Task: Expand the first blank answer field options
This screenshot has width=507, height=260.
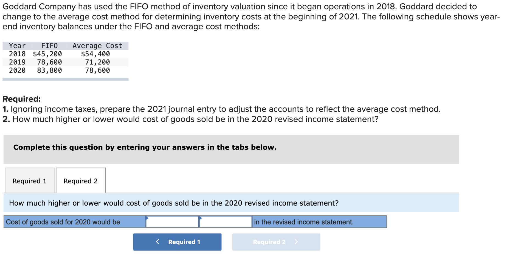Action: pos(172,222)
